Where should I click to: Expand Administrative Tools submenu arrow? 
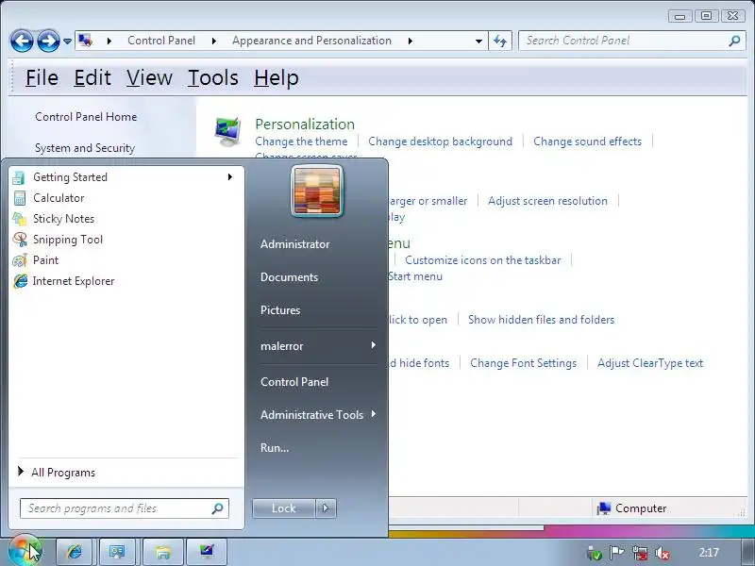click(374, 414)
